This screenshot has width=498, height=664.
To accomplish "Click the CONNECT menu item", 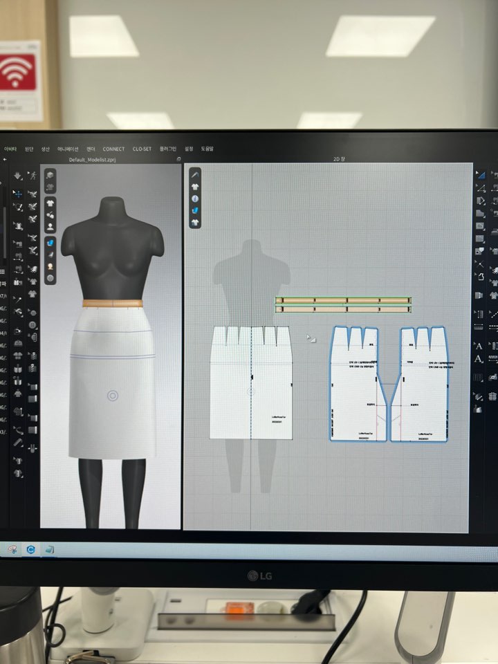I will [113, 149].
